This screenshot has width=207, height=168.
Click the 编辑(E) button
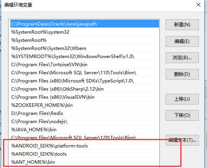coord(182,41)
